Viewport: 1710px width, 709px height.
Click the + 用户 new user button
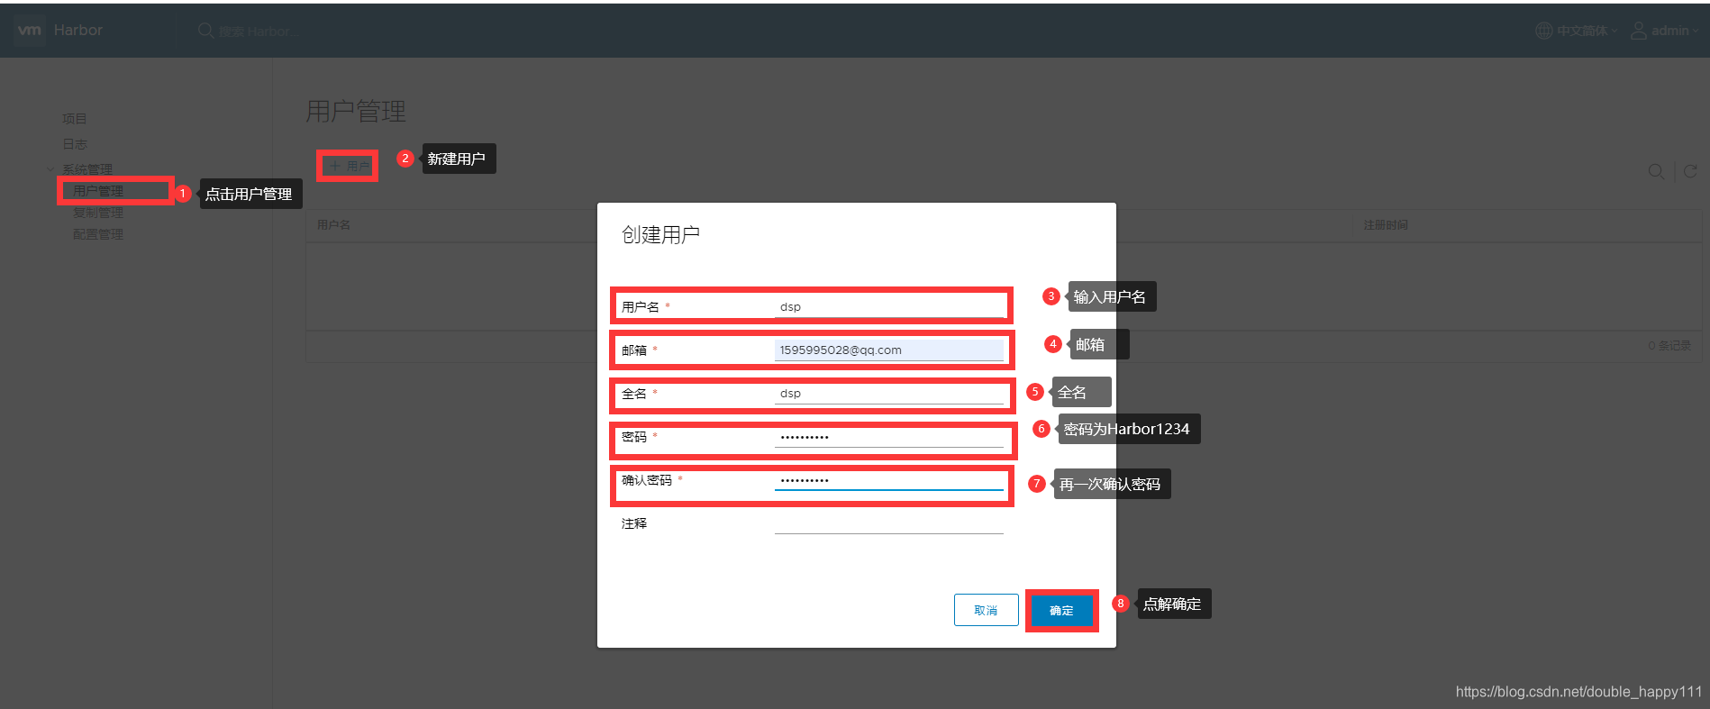[x=348, y=166]
